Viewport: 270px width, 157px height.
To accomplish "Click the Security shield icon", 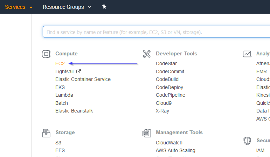I will click(247, 141).
